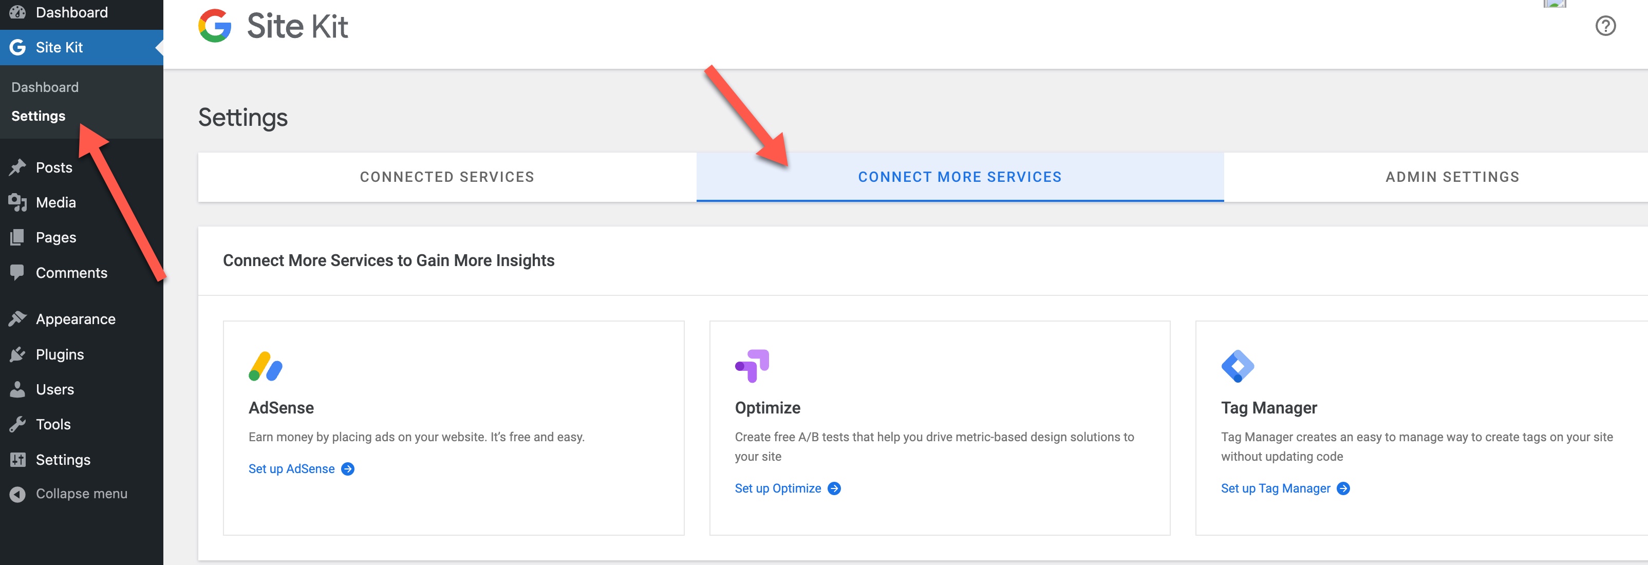Screen dimensions: 1648x565
Task: Click the Settings page heading
Action: 243,118
